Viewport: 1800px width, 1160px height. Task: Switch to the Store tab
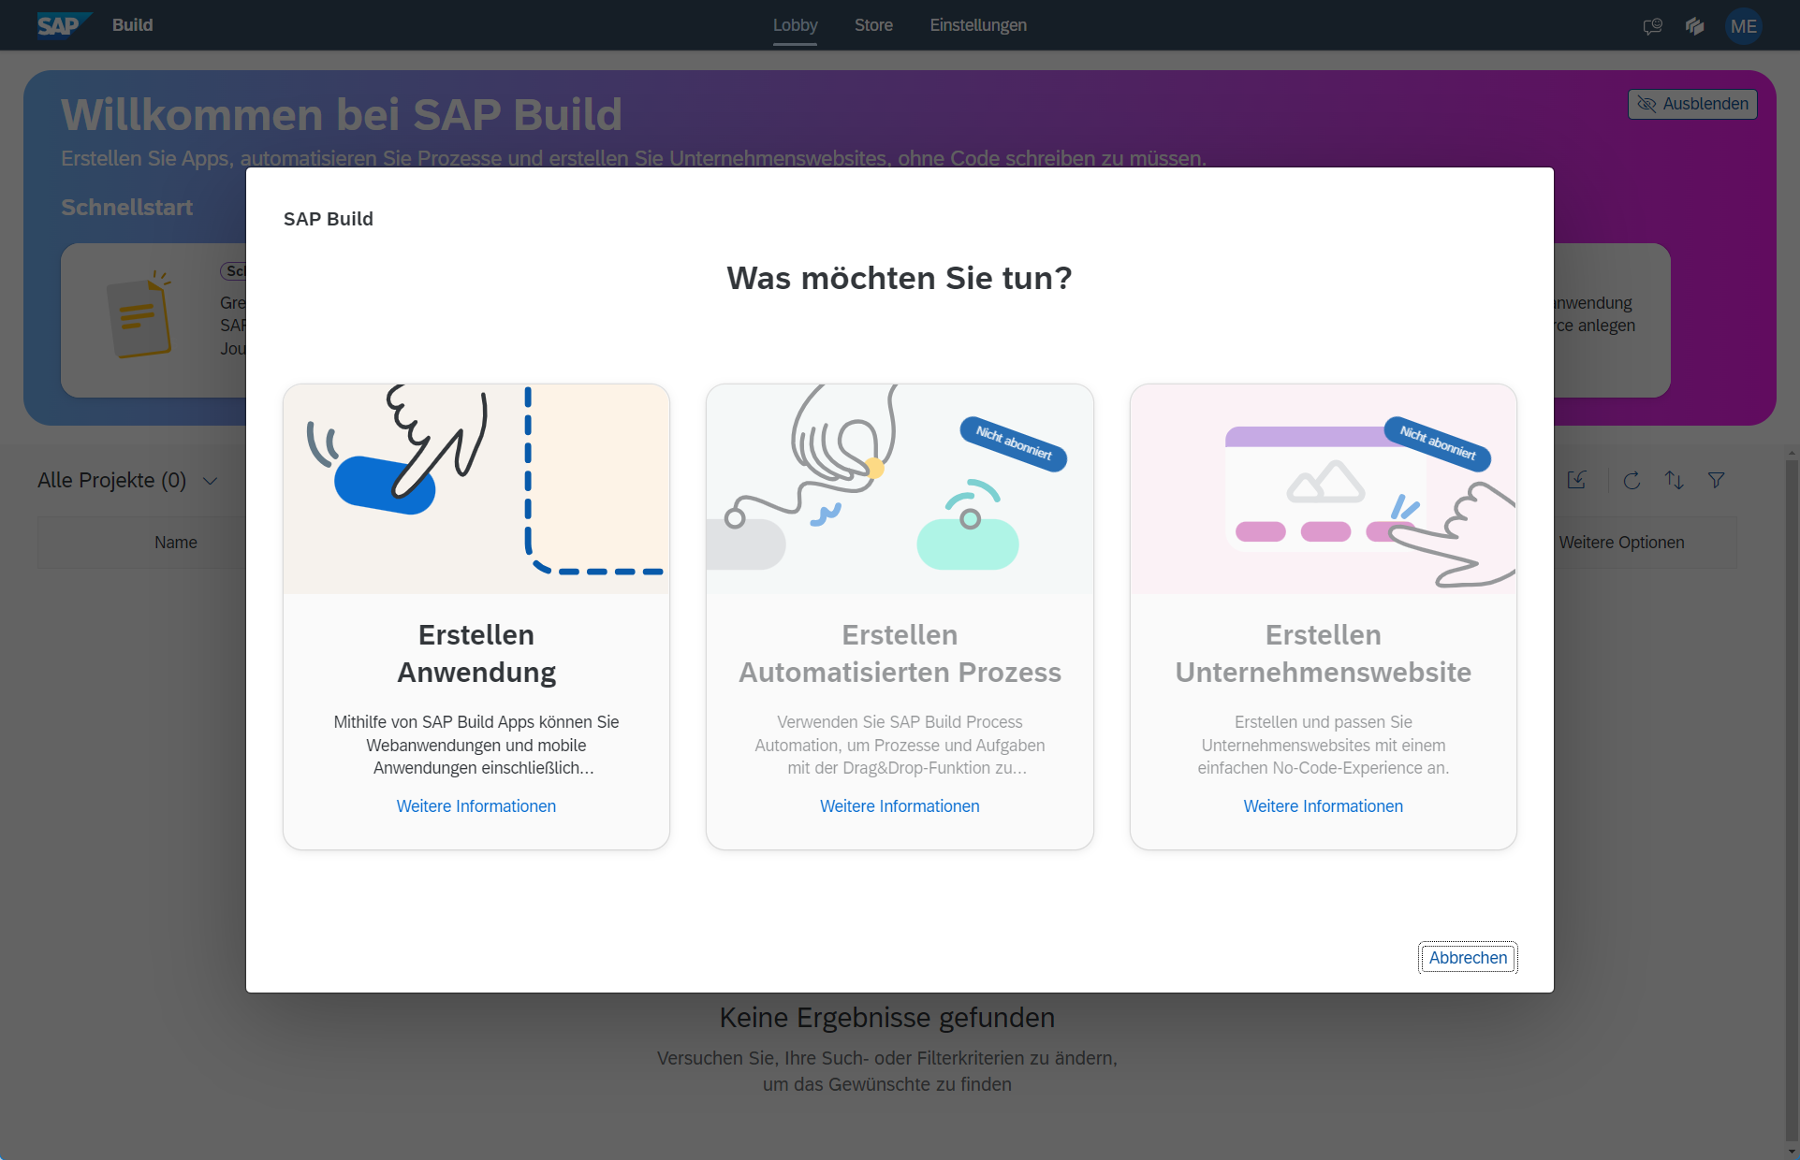tap(873, 25)
